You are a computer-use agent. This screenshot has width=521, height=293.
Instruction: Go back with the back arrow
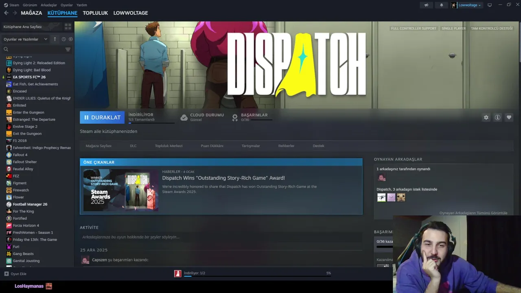tap(6, 13)
